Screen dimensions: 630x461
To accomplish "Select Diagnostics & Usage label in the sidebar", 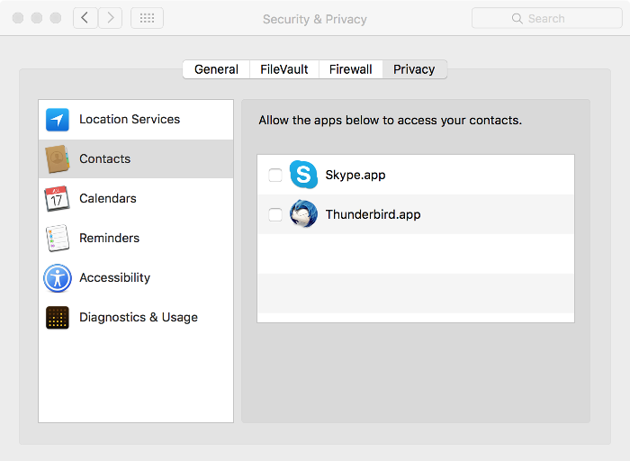I will point(139,317).
